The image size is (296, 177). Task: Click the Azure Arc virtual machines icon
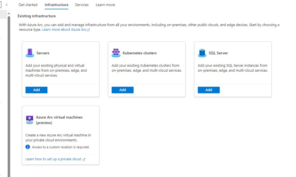point(30,120)
